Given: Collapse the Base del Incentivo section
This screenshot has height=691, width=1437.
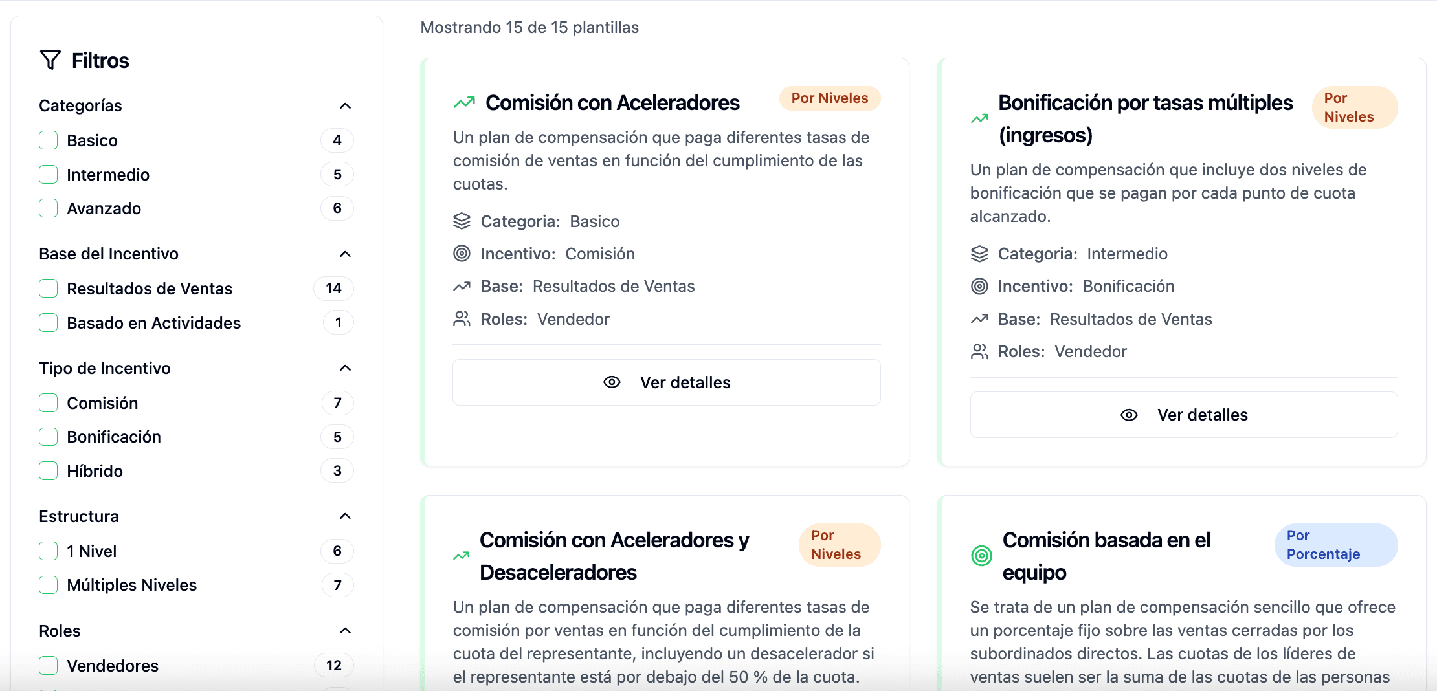Looking at the screenshot, I should tap(346, 254).
